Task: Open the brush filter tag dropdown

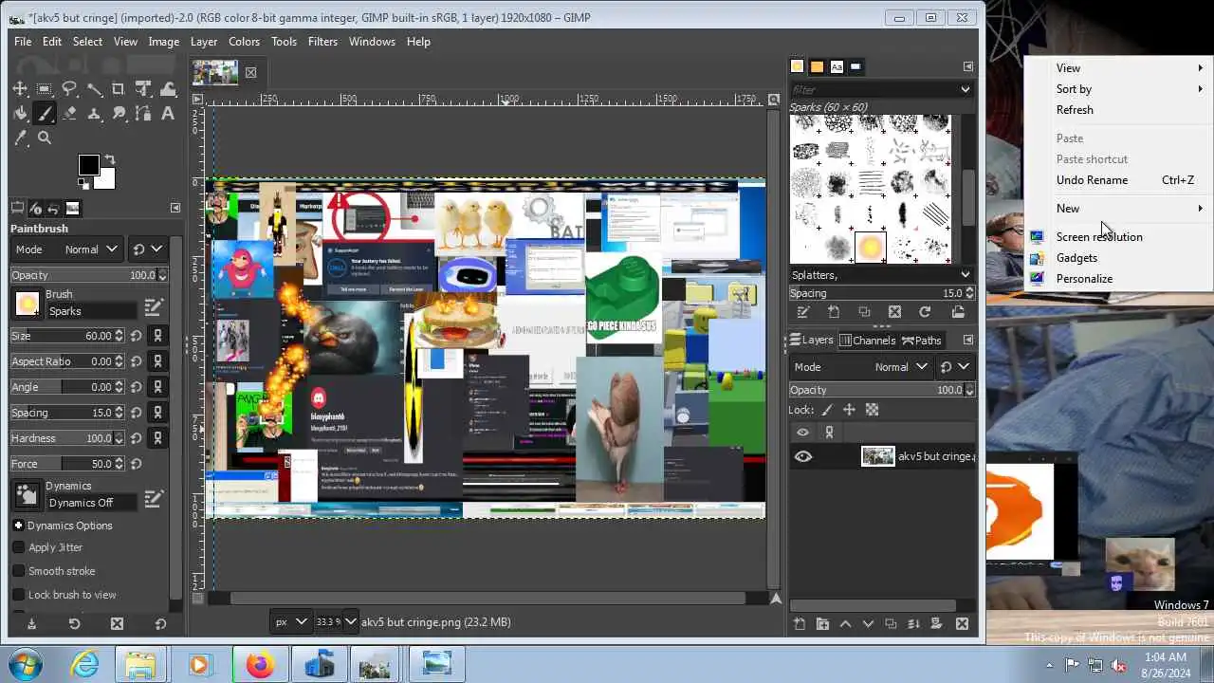Action: coord(965,89)
